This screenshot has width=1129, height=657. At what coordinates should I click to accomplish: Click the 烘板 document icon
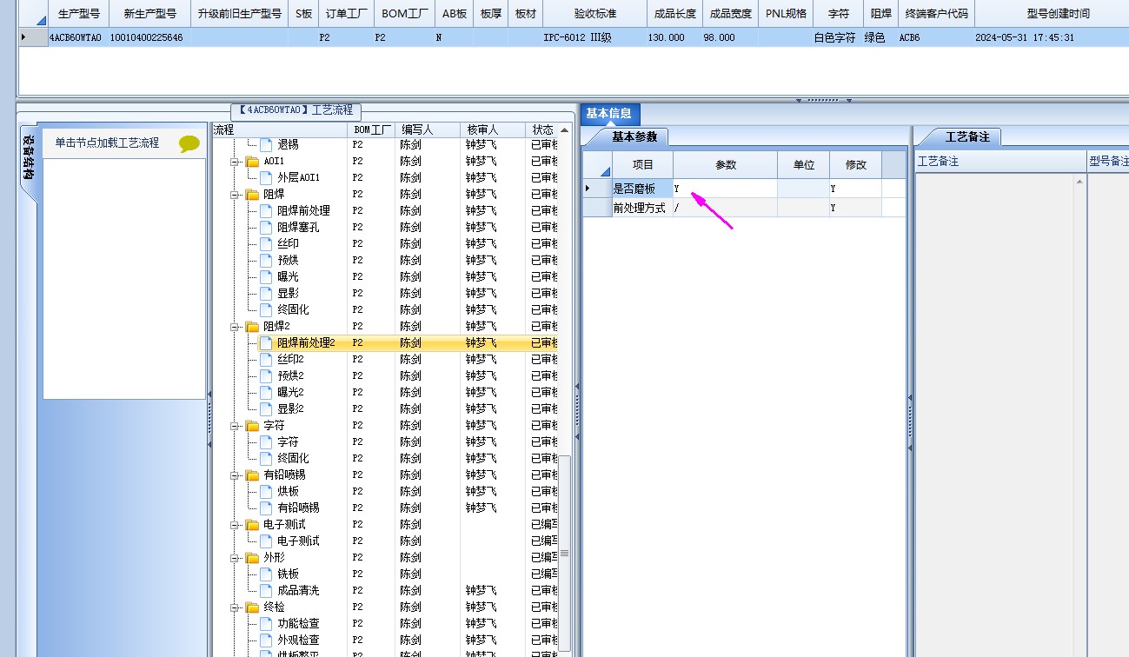(266, 492)
